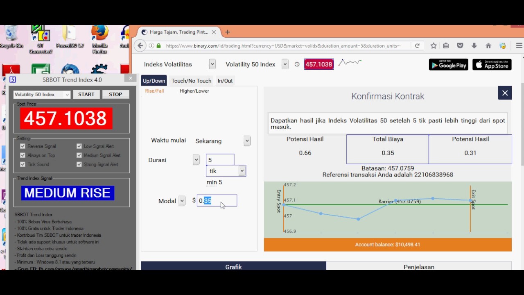The image size is (524, 295).
Task: Go to the Firefox home icon
Action: (x=488, y=46)
